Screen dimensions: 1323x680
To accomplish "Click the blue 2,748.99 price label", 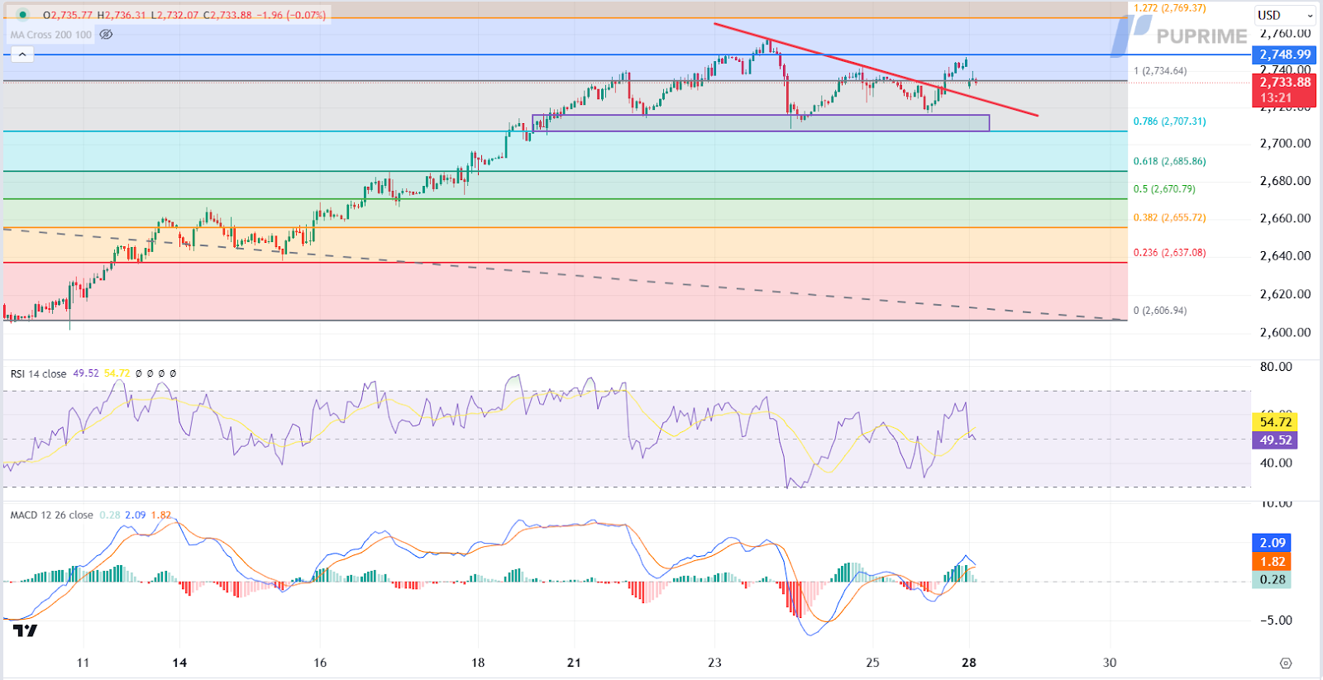I will (1284, 55).
